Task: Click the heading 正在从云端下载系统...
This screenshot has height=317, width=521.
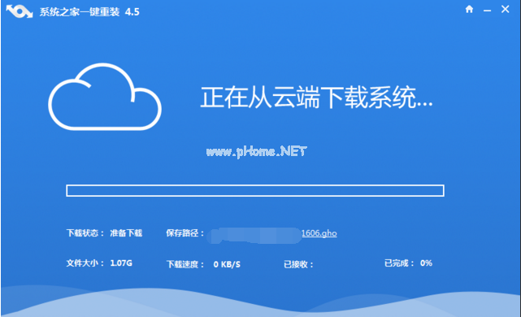Action: 316,98
